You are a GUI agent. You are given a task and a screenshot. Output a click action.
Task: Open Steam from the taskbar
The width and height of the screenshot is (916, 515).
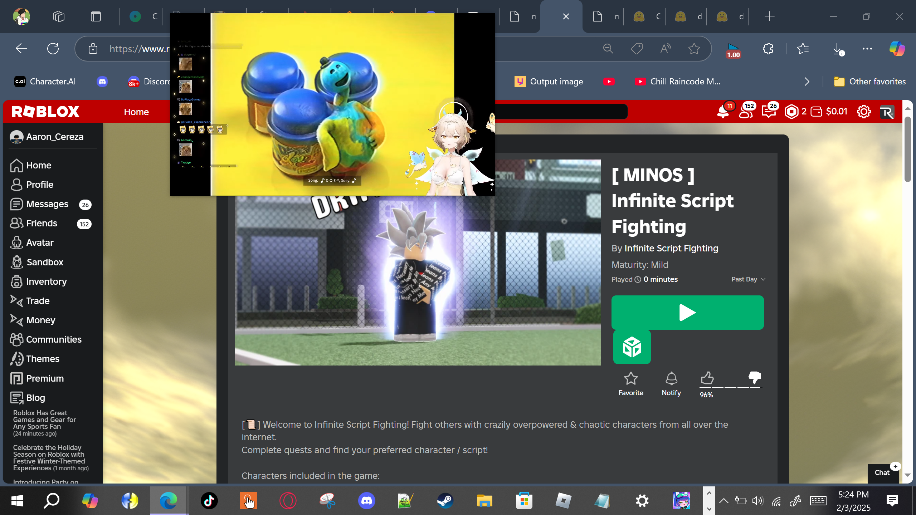(x=445, y=501)
